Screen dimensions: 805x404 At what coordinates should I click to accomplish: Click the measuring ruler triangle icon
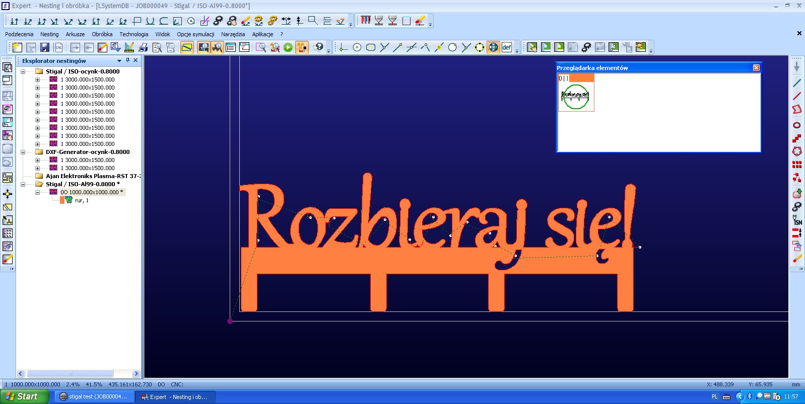coord(129,47)
